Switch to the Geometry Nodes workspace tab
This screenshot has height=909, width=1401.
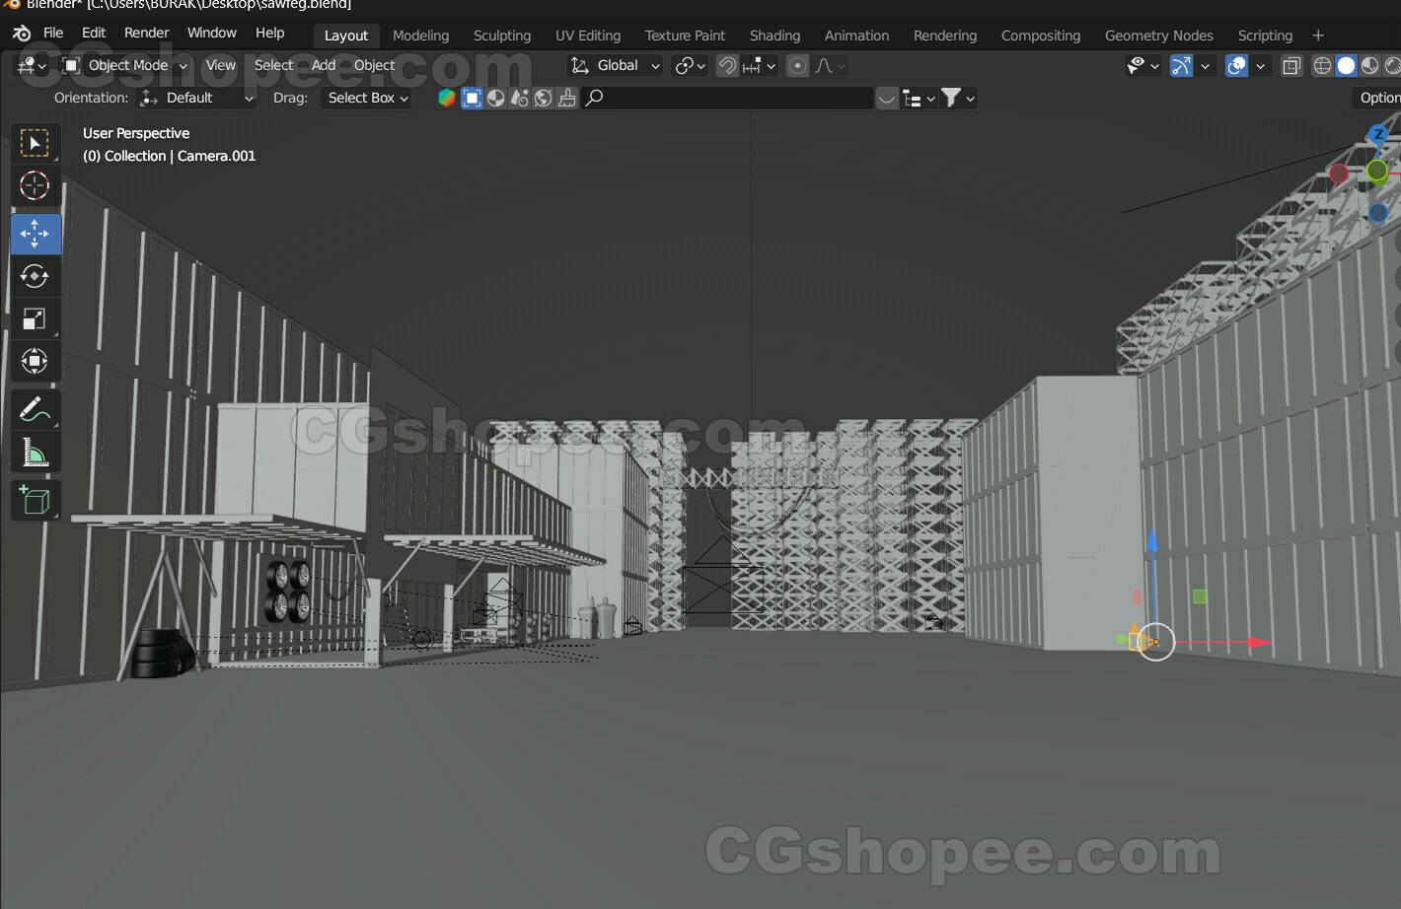(x=1159, y=35)
